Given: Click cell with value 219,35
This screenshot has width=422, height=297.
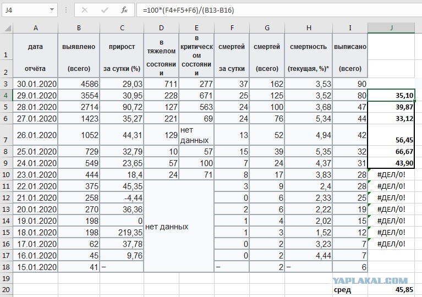Looking at the screenshot, I should click(x=122, y=232).
